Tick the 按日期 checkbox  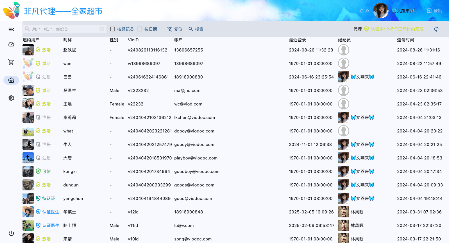[x=140, y=29]
